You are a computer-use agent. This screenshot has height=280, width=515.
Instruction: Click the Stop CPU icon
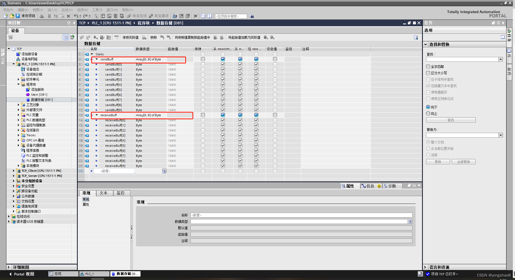pyautogui.click(x=188, y=16)
